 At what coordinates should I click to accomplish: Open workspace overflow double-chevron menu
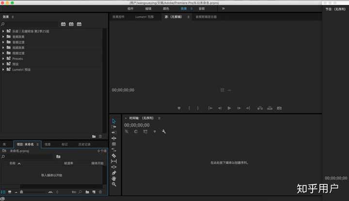click(223, 9)
